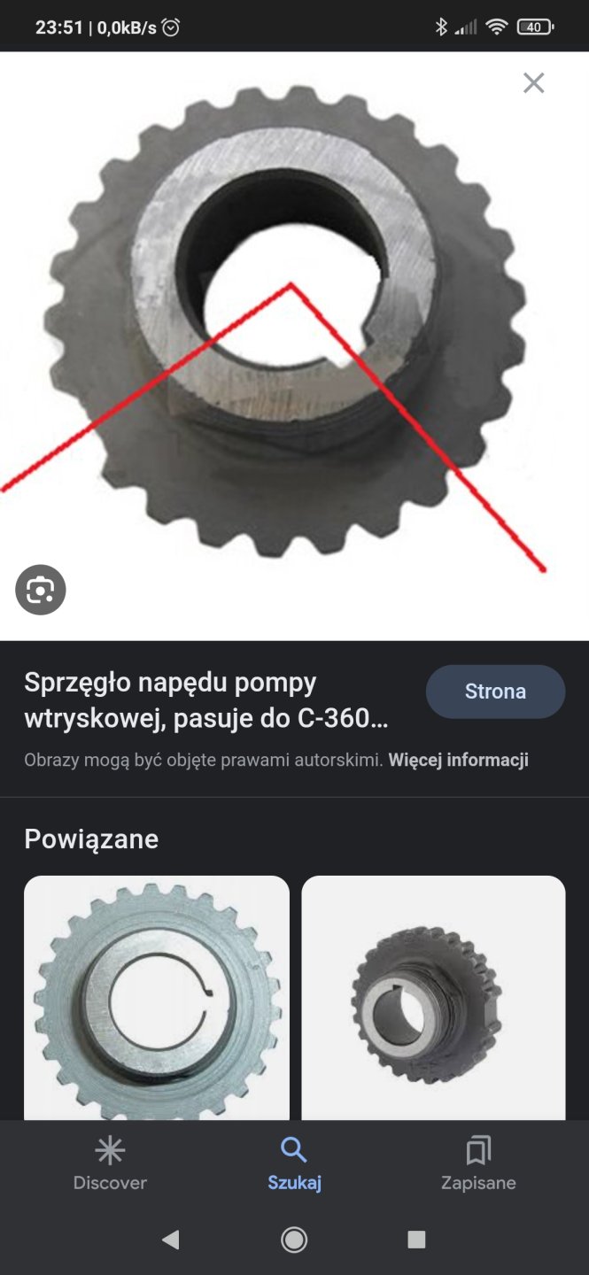Switch to the Discover tab
The width and height of the screenshot is (589, 1275).
(x=110, y=1165)
